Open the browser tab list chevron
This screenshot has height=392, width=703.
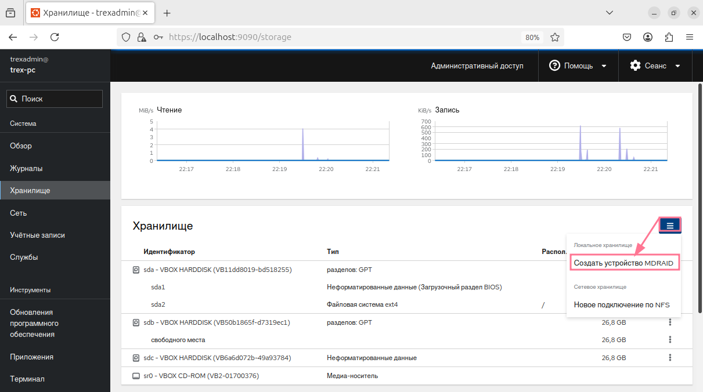(610, 13)
